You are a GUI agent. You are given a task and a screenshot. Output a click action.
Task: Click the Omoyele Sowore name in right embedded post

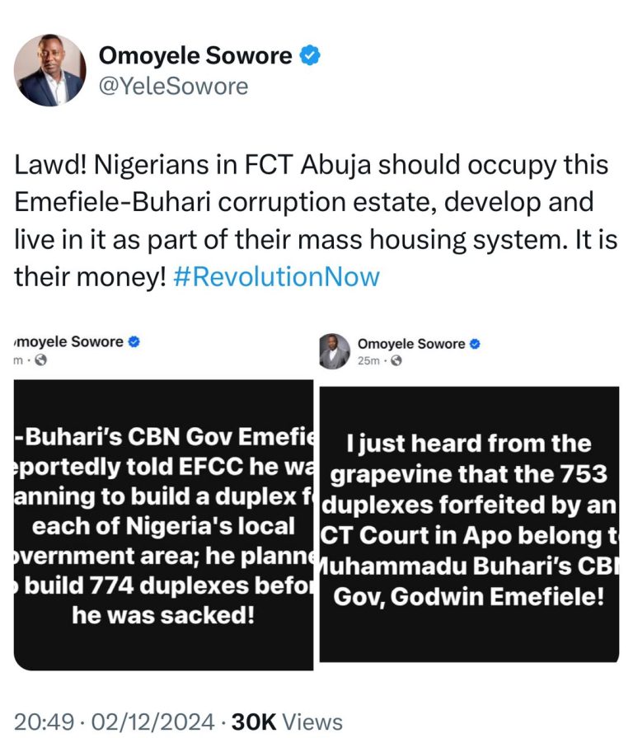click(411, 343)
